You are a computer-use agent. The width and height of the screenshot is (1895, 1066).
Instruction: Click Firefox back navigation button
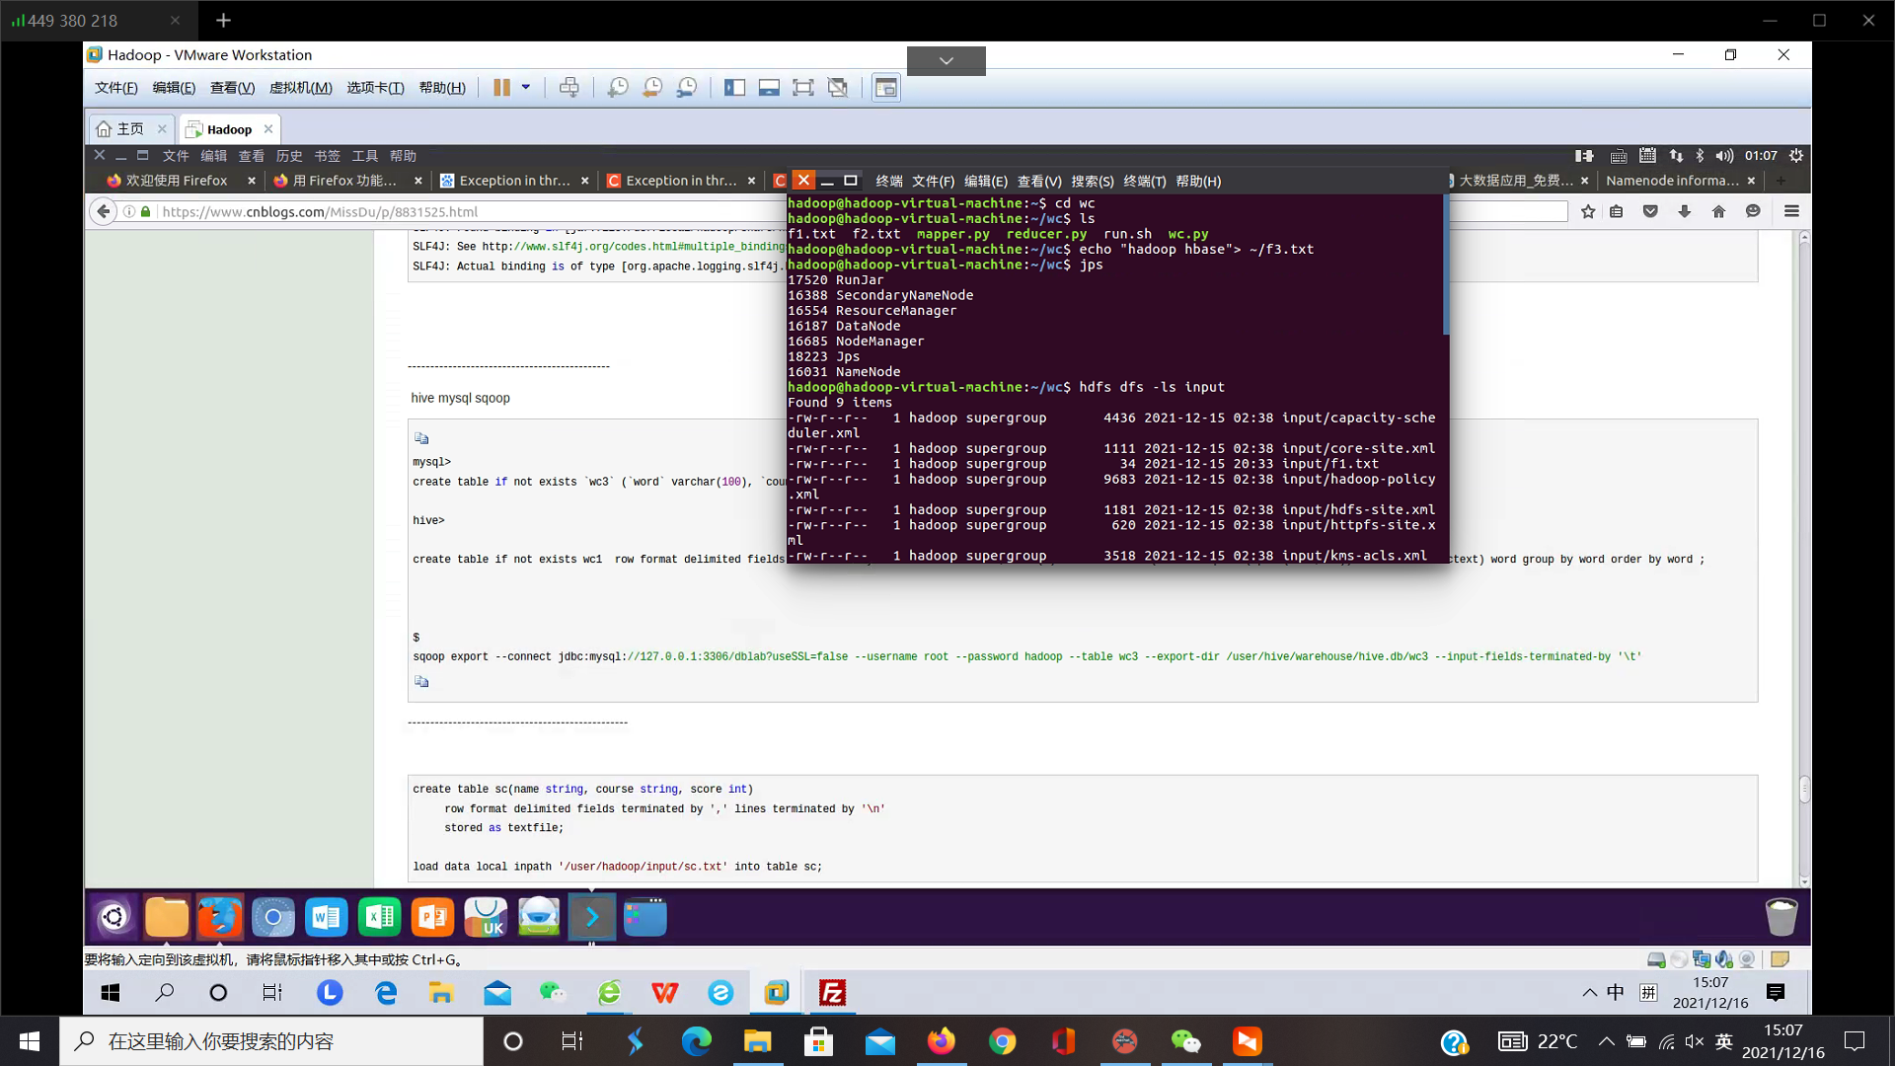tap(104, 211)
